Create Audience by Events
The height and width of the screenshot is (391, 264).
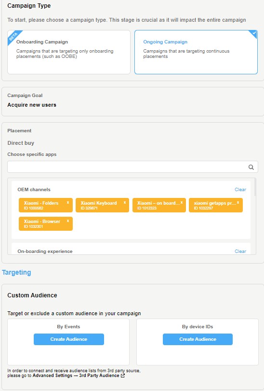click(69, 339)
